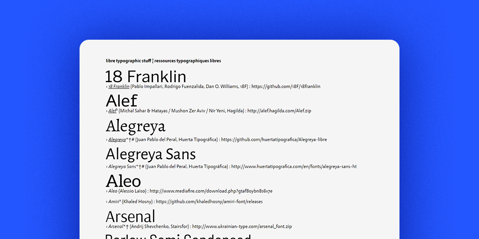Click the large 'Alegreya' serif heading
The height and width of the screenshot is (239, 479).
point(136,127)
